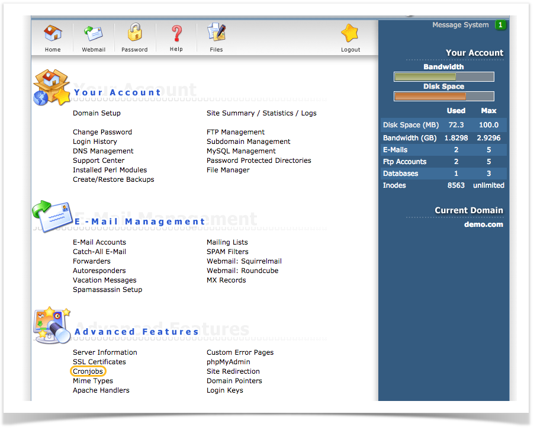Click the Disk Space (MB) row label
537x430 pixels.
coord(411,125)
